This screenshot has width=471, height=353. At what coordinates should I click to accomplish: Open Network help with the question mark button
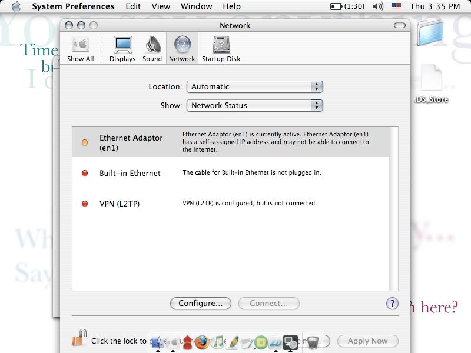click(392, 303)
